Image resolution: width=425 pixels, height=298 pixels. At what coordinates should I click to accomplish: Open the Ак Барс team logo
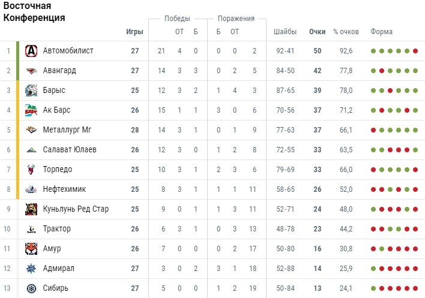click(31, 110)
